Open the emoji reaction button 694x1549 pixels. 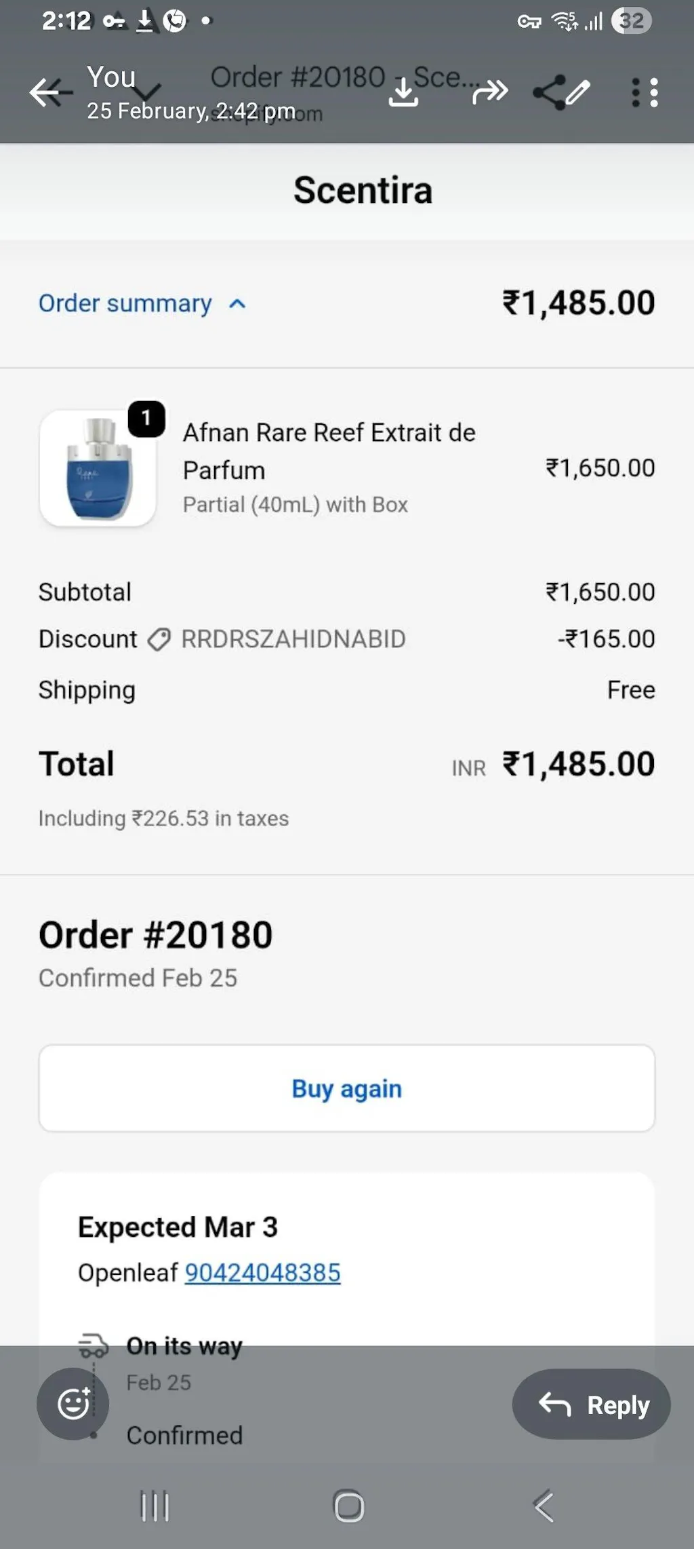tap(73, 1404)
